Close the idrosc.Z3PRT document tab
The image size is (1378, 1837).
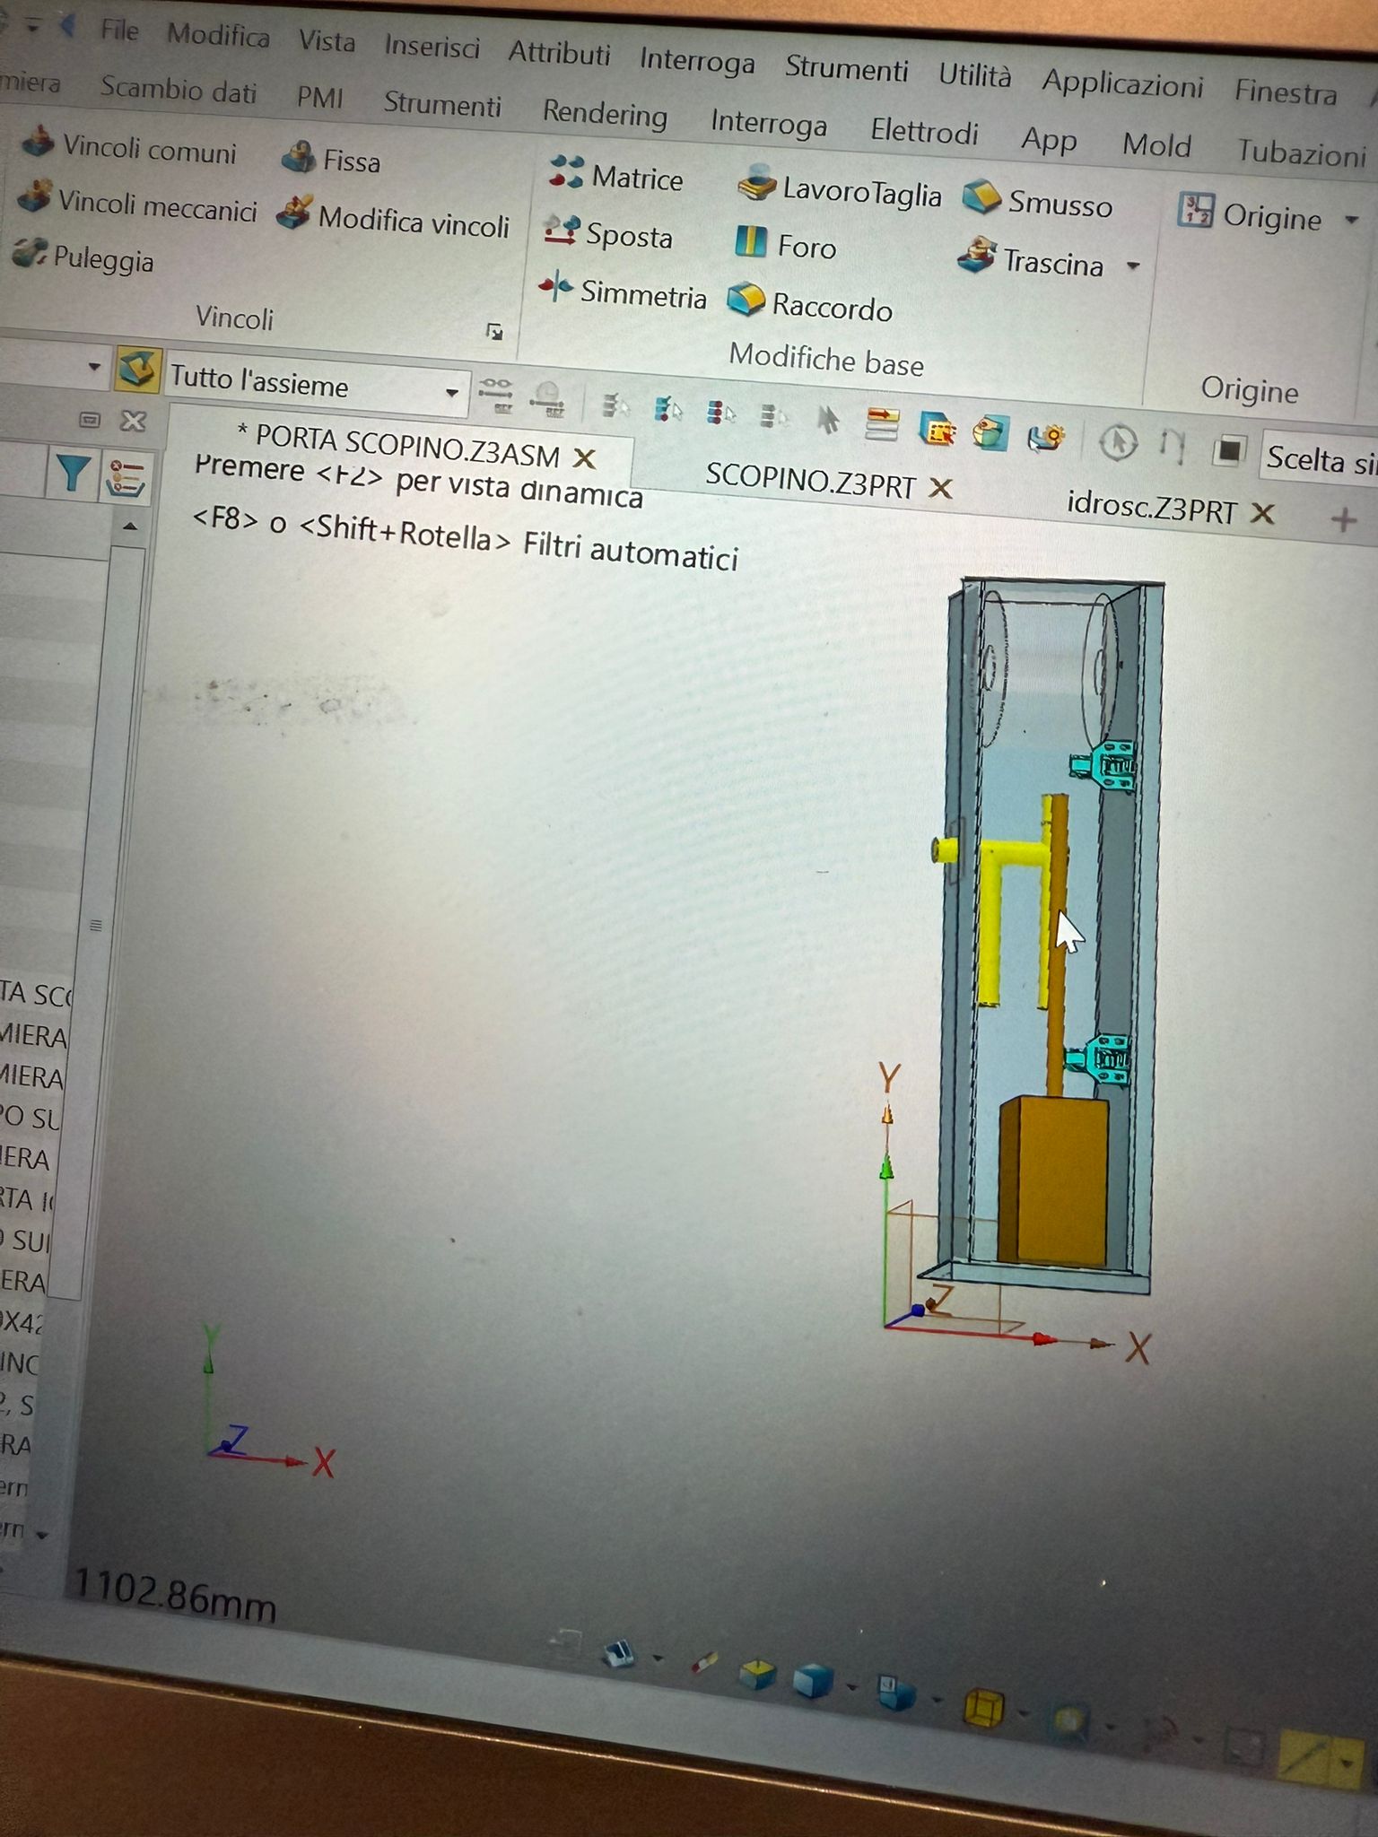pyautogui.click(x=1262, y=514)
